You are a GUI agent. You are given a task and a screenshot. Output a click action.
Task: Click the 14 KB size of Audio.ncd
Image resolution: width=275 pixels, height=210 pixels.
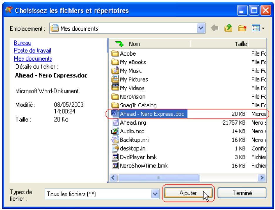(x=239, y=131)
